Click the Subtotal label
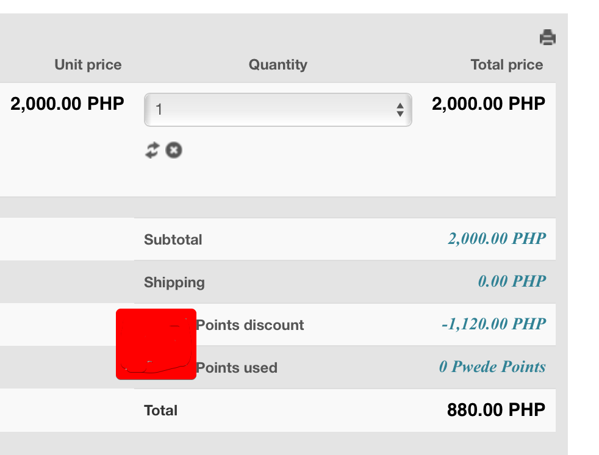This screenshot has height=455, width=599. [173, 240]
